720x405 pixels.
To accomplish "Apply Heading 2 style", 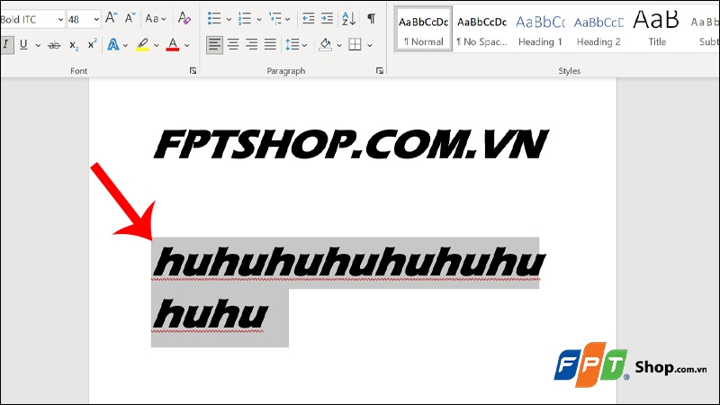I will (598, 31).
